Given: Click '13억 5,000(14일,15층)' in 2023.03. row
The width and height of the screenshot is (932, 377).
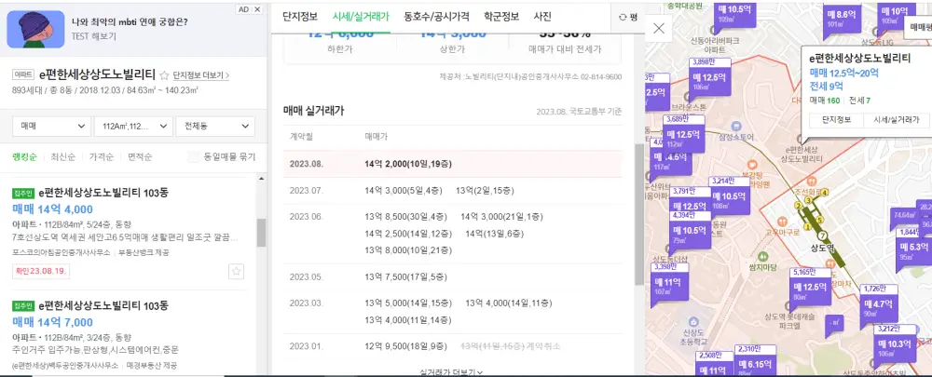Looking at the screenshot, I should click(408, 303).
